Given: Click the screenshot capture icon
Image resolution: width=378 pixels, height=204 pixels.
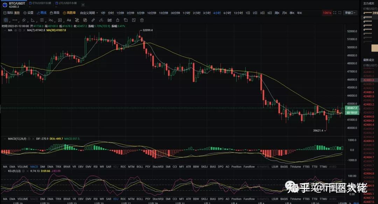Looking at the screenshot, I should [x=339, y=13].
